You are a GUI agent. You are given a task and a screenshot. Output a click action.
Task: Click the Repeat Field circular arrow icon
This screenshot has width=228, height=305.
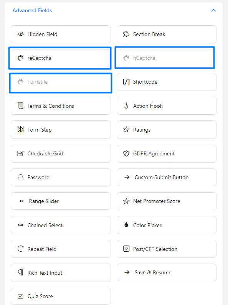coord(20,249)
